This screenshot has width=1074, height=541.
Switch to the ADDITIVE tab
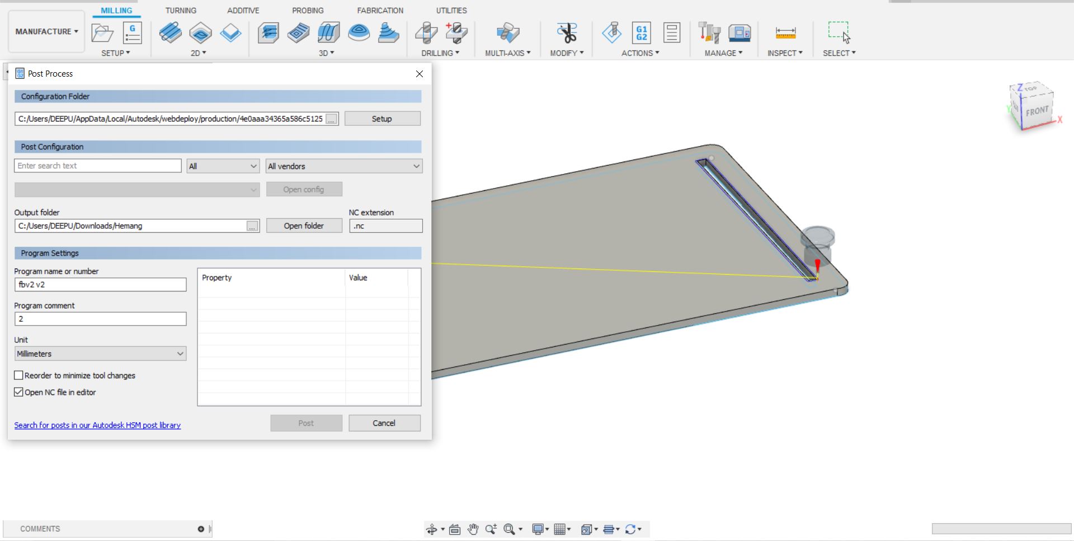coord(243,11)
